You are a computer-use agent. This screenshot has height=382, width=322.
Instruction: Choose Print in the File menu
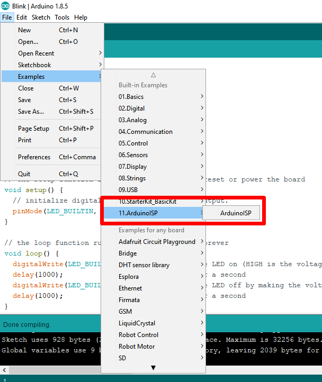[x=51, y=140]
